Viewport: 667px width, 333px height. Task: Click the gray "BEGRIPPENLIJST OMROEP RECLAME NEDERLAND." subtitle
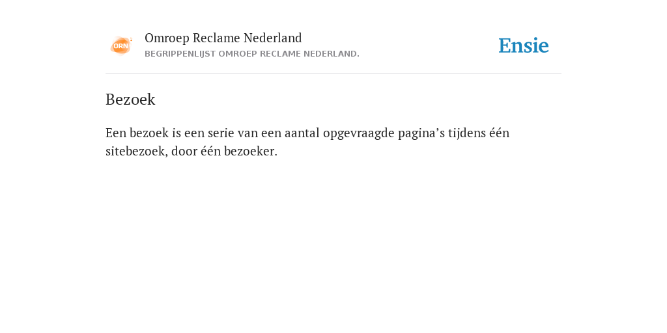point(252,54)
